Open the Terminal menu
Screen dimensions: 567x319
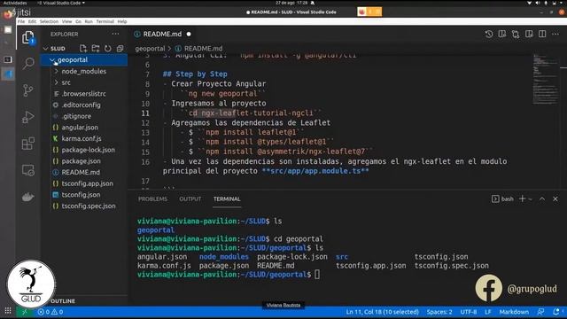click(105, 21)
